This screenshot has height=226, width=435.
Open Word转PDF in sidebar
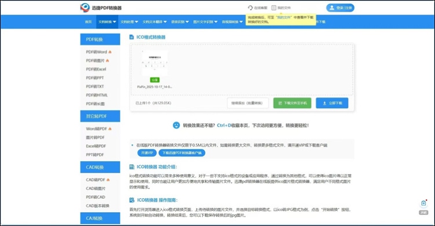pos(96,129)
